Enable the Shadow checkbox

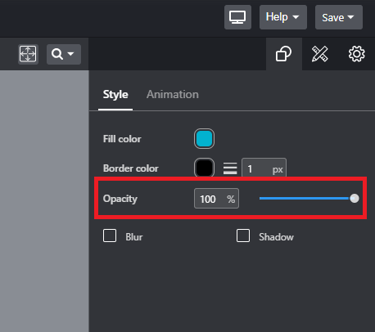(x=243, y=236)
